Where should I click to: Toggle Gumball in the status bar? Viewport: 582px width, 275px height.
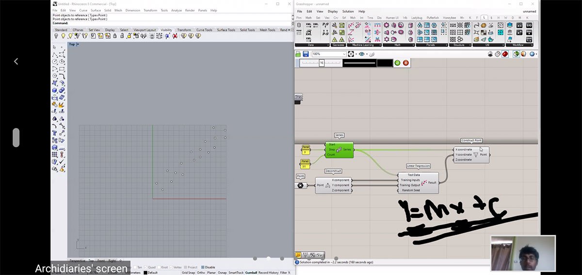click(251, 273)
